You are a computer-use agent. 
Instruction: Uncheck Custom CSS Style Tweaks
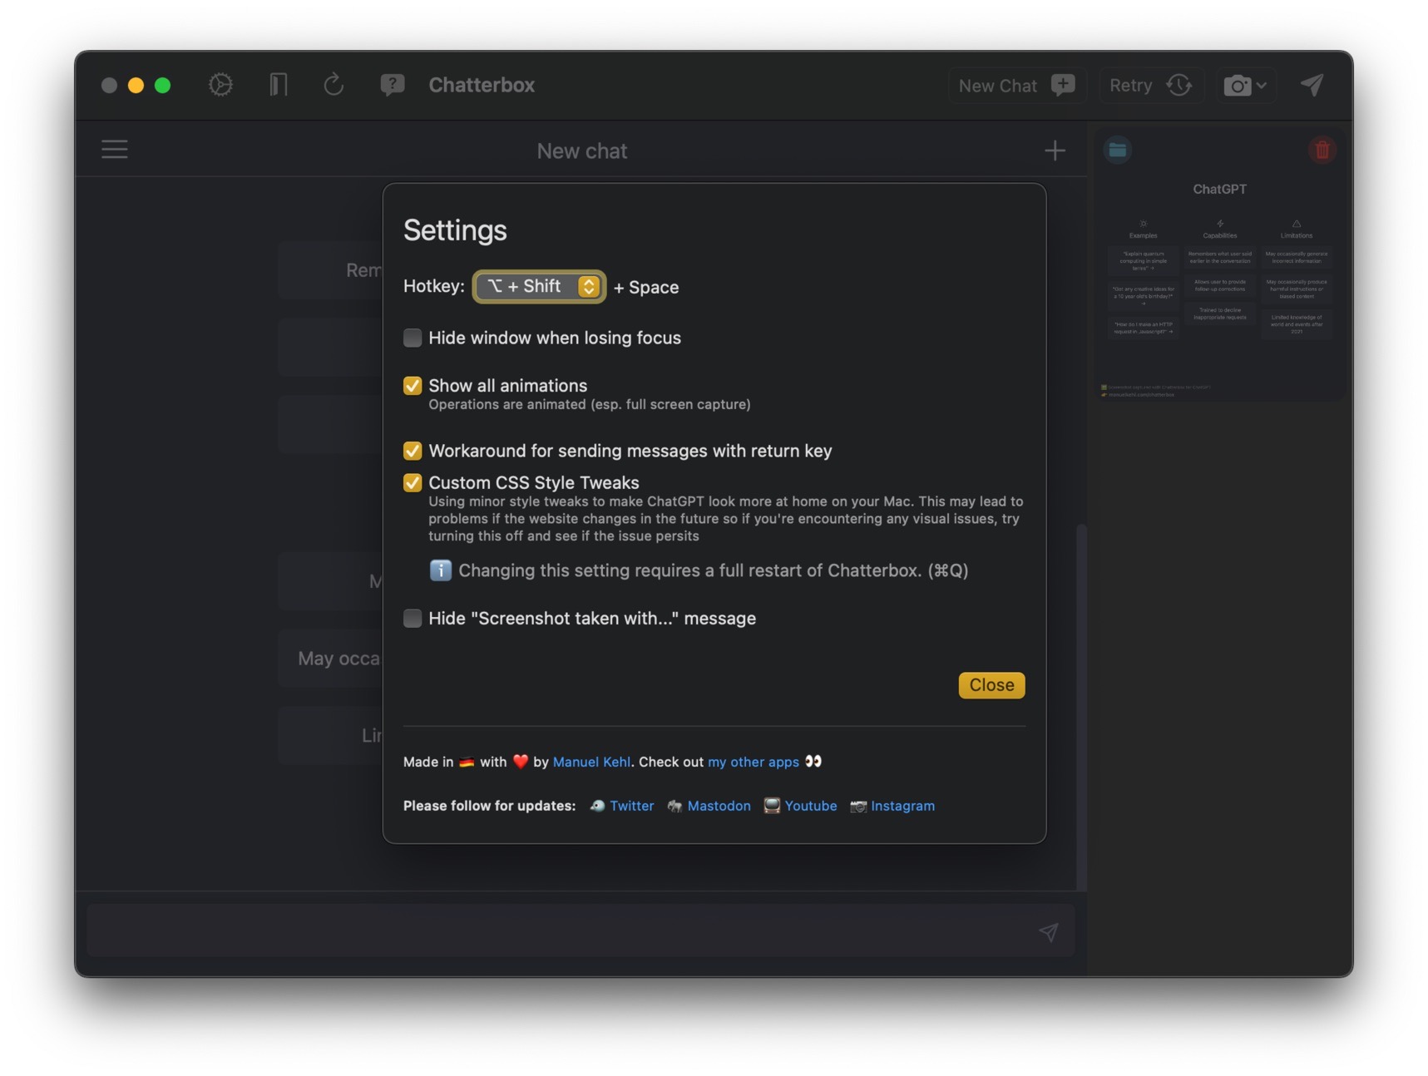[413, 483]
